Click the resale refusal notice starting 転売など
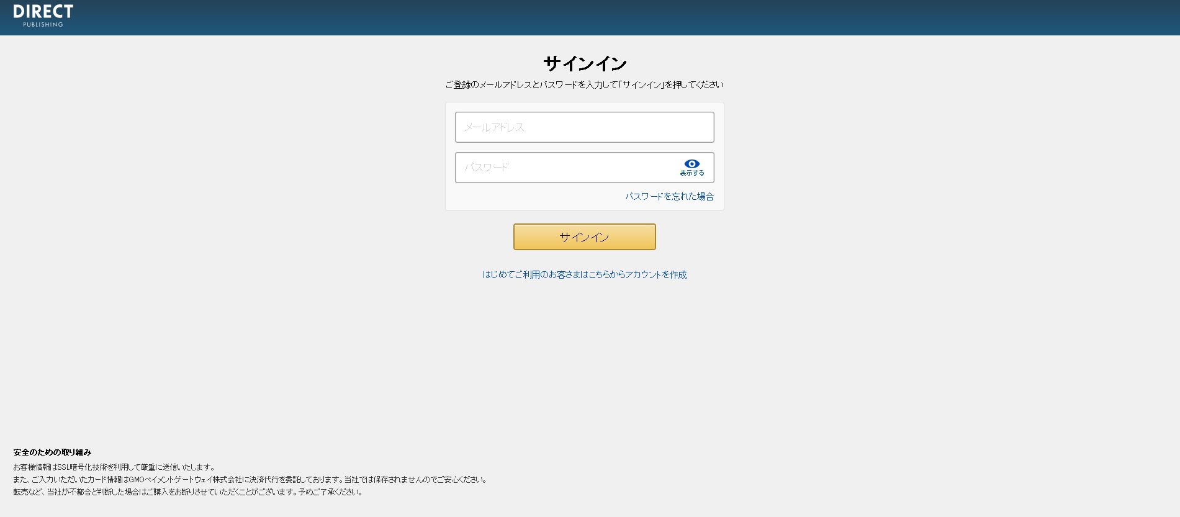 [x=188, y=492]
